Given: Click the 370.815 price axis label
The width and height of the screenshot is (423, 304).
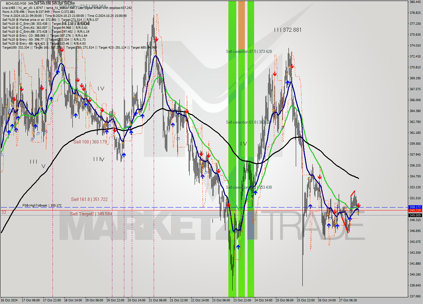Looking at the screenshot, I should 415,67.
